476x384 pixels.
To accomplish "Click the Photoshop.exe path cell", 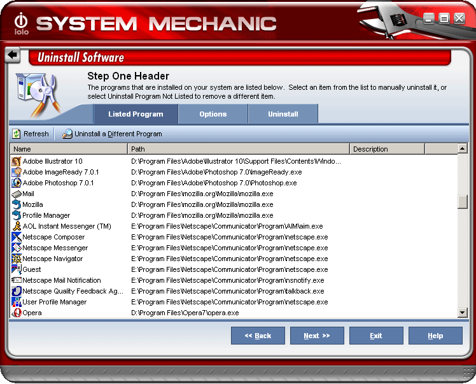I will click(214, 183).
